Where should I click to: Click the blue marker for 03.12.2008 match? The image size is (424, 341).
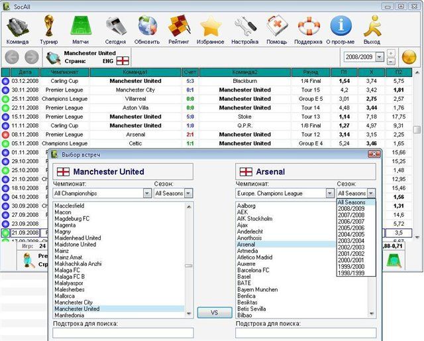coord(5,81)
